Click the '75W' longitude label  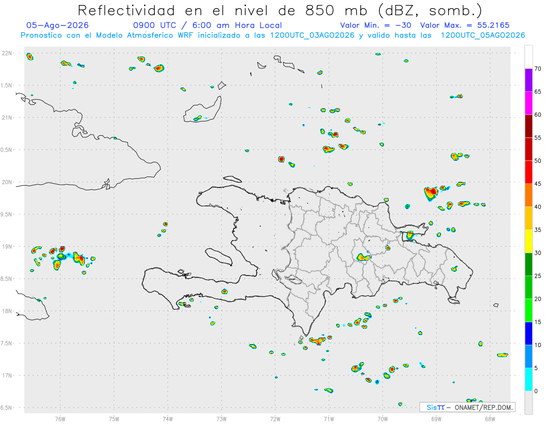(114, 419)
